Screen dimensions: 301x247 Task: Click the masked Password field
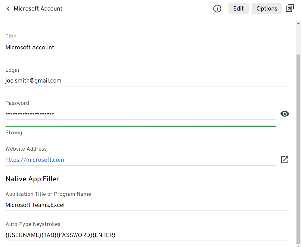click(x=30, y=114)
